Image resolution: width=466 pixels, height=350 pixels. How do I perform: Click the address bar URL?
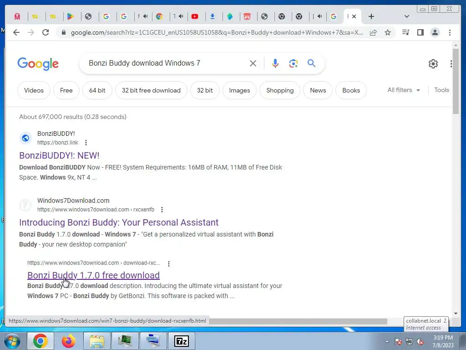217,32
